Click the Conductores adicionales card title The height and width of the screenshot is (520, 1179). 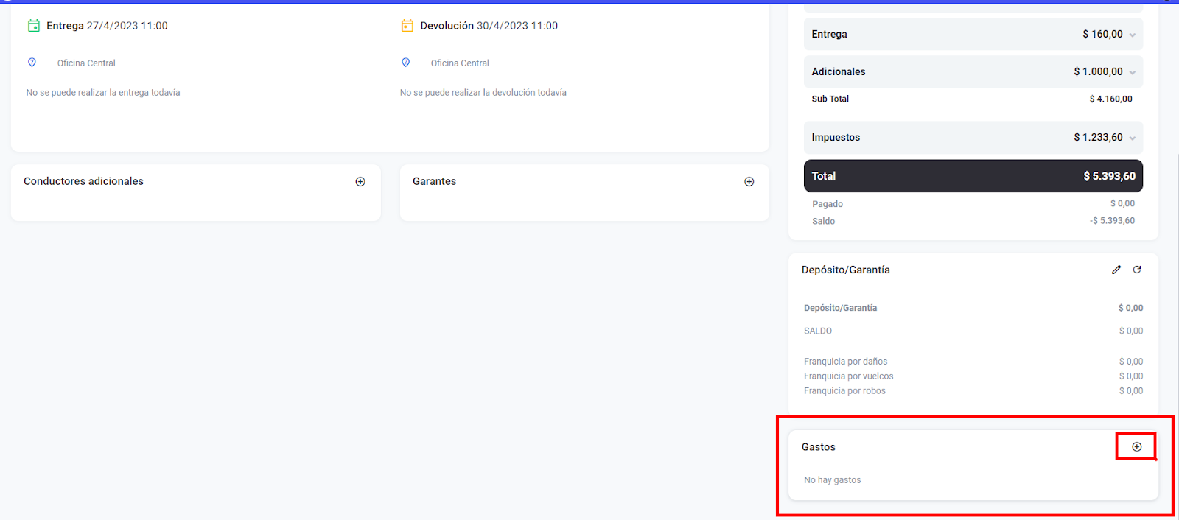click(x=83, y=181)
